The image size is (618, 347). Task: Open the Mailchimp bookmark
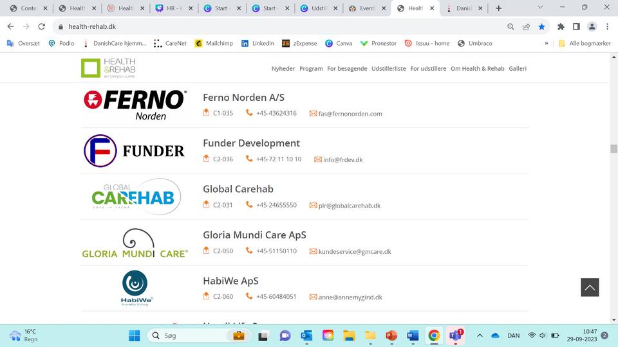click(x=214, y=43)
